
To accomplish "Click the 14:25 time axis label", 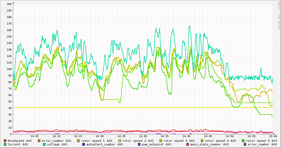I will tap(121, 137).
